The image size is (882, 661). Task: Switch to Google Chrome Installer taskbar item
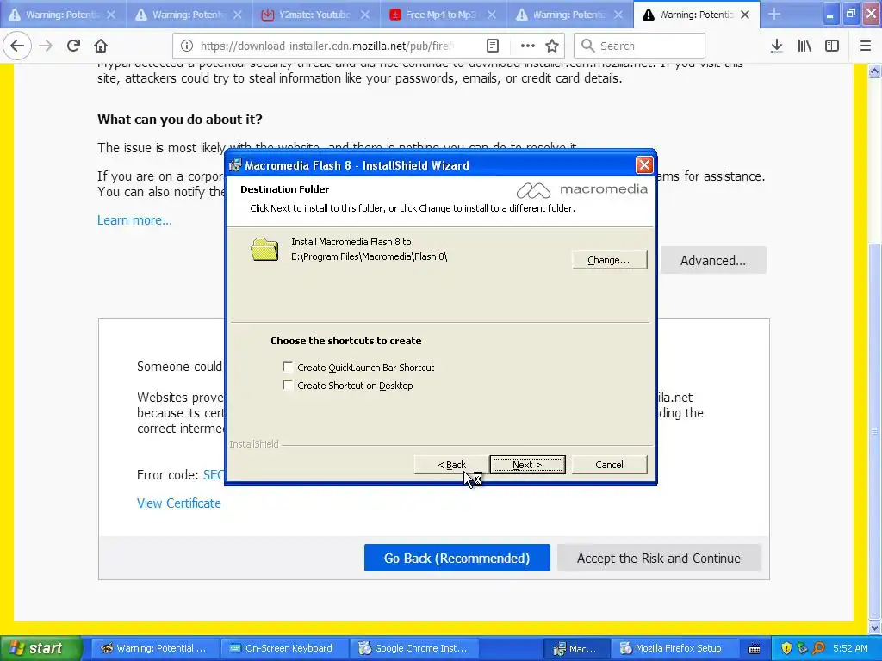[x=414, y=648]
